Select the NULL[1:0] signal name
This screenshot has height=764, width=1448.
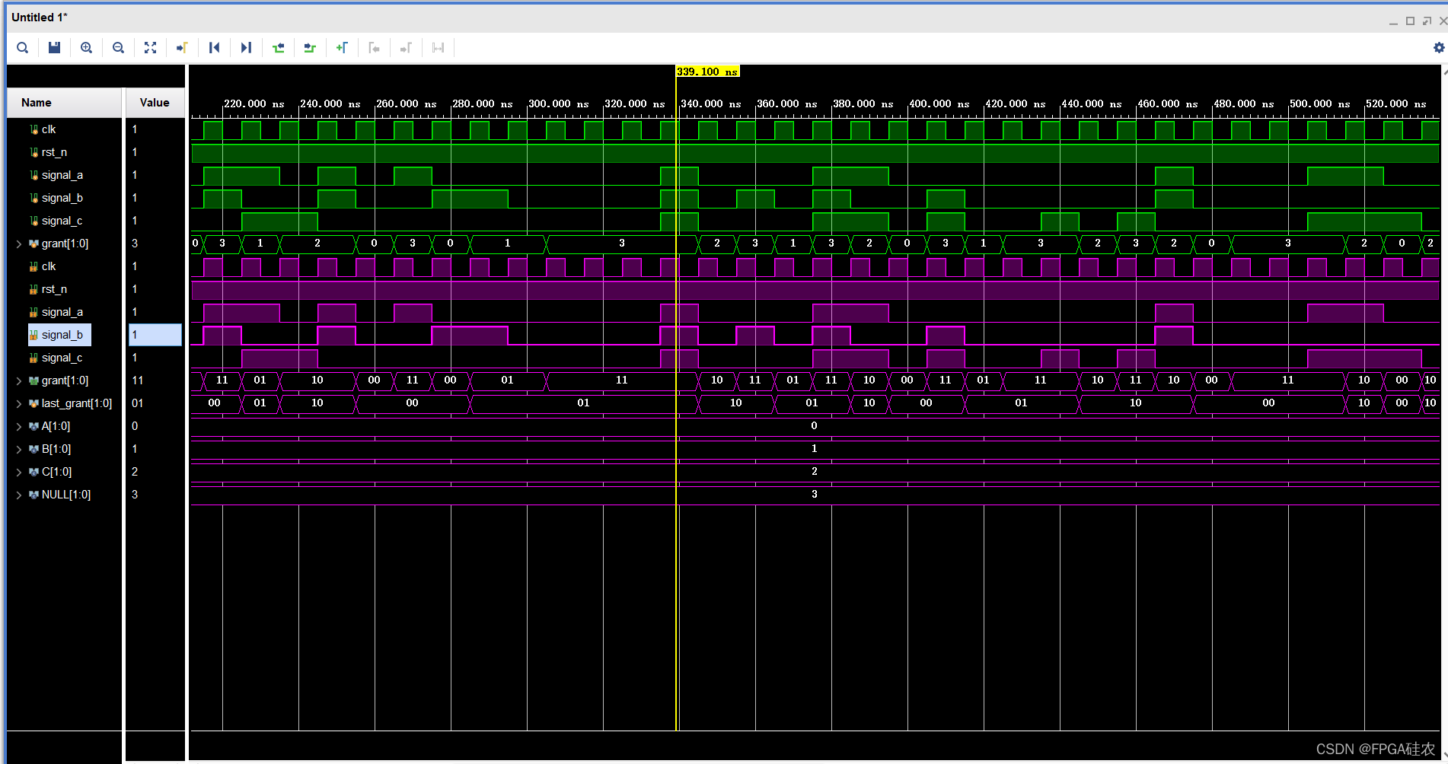point(66,495)
